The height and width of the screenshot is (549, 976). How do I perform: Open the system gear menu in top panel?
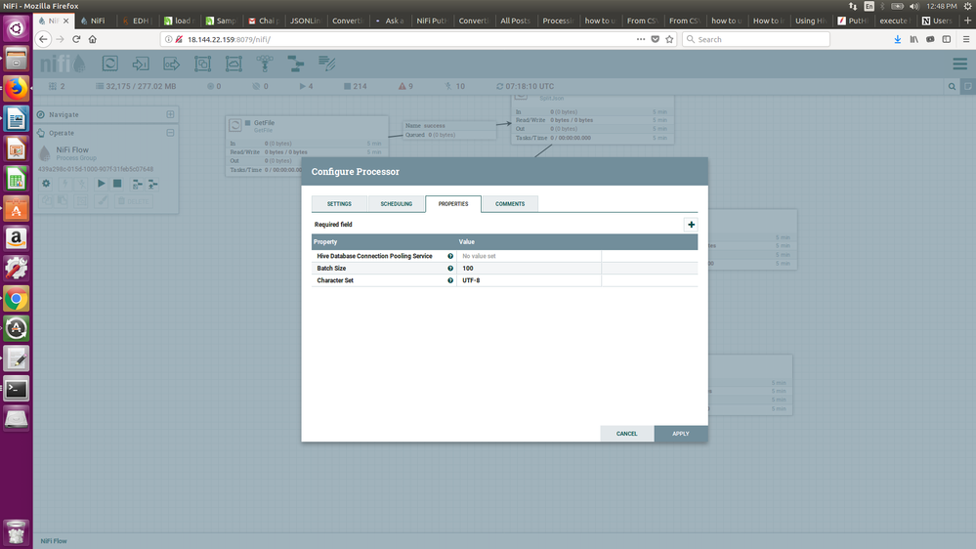964,6
